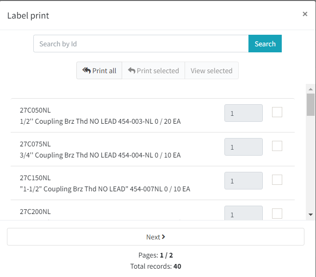Click the Search by Id field
This screenshot has width=316, height=277.
pyautogui.click(x=141, y=44)
